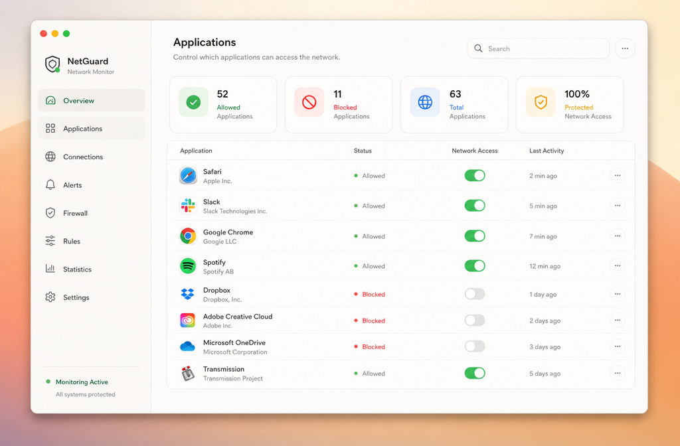Click the NetGuard shield logo

click(52, 64)
